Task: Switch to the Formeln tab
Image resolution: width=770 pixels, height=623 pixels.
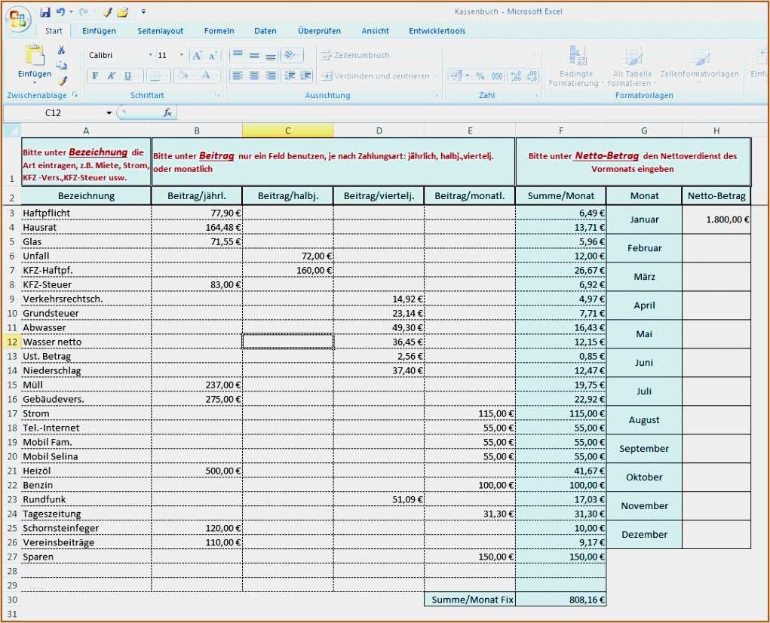Action: coord(219,31)
